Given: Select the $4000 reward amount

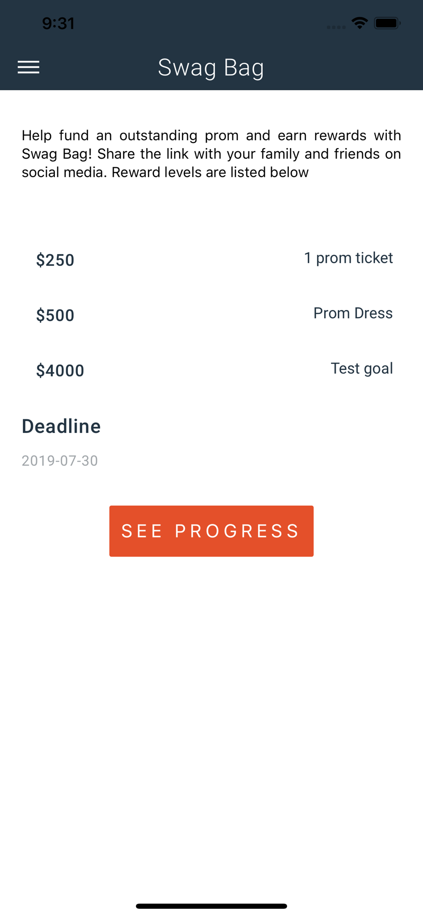Looking at the screenshot, I should point(60,370).
